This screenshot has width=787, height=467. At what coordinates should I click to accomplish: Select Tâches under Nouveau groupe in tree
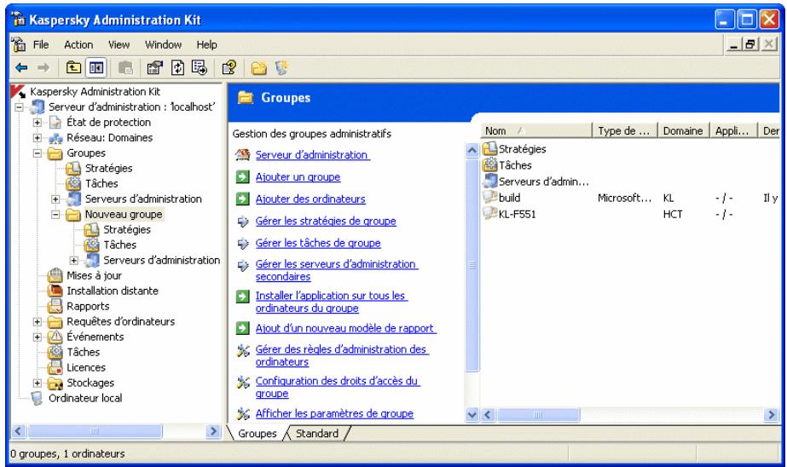pyautogui.click(x=119, y=245)
